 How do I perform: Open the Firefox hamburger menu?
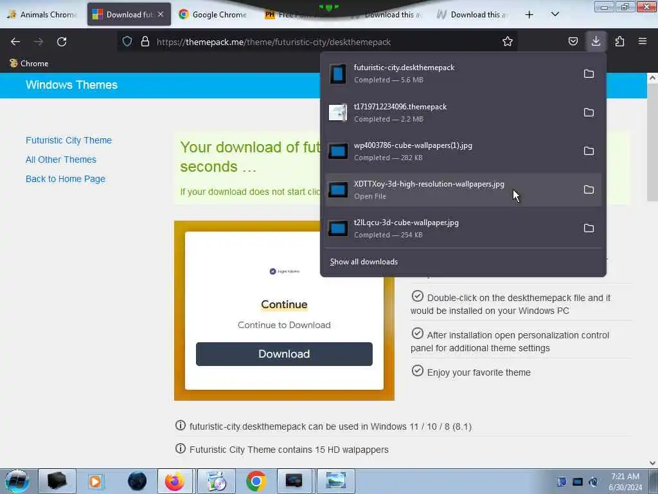(643, 41)
